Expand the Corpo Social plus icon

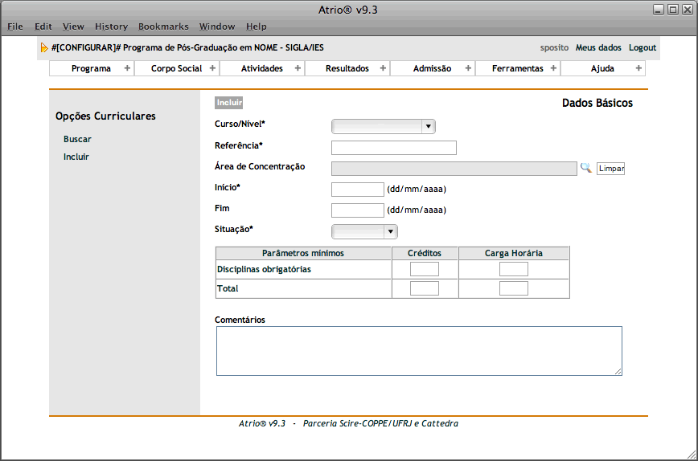tap(212, 68)
